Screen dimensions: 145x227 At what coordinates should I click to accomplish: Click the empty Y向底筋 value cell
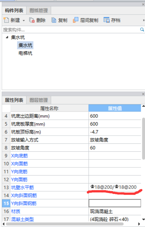tap(115, 172)
